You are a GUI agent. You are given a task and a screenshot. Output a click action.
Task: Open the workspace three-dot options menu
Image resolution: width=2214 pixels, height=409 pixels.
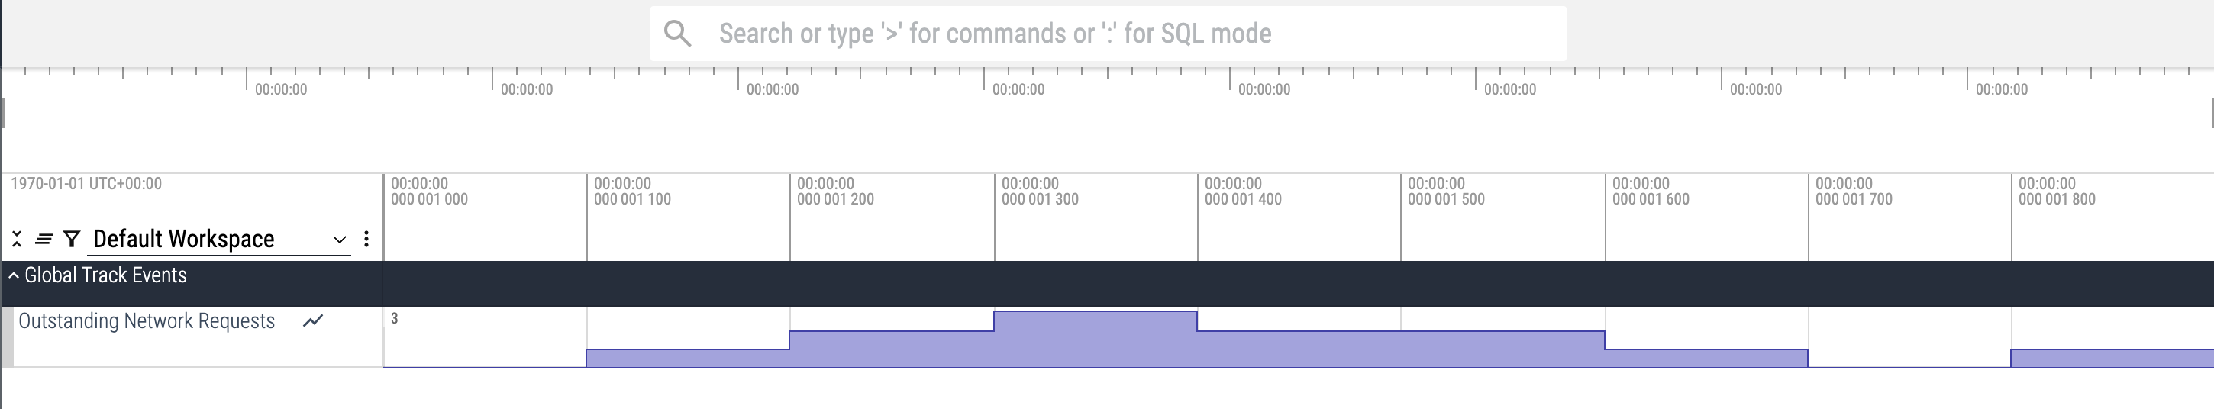click(x=367, y=239)
